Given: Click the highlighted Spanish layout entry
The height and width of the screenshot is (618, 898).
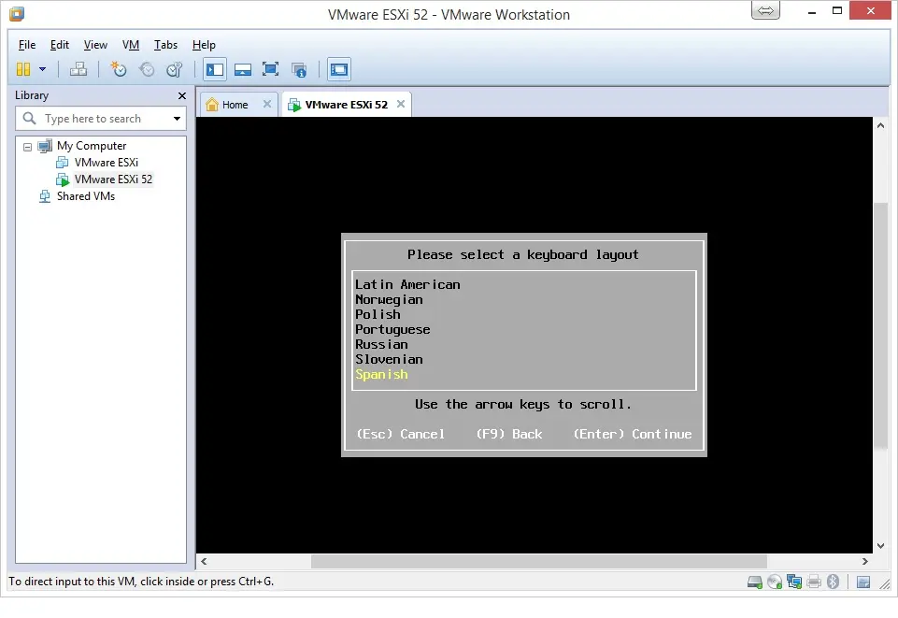Looking at the screenshot, I should pos(381,374).
